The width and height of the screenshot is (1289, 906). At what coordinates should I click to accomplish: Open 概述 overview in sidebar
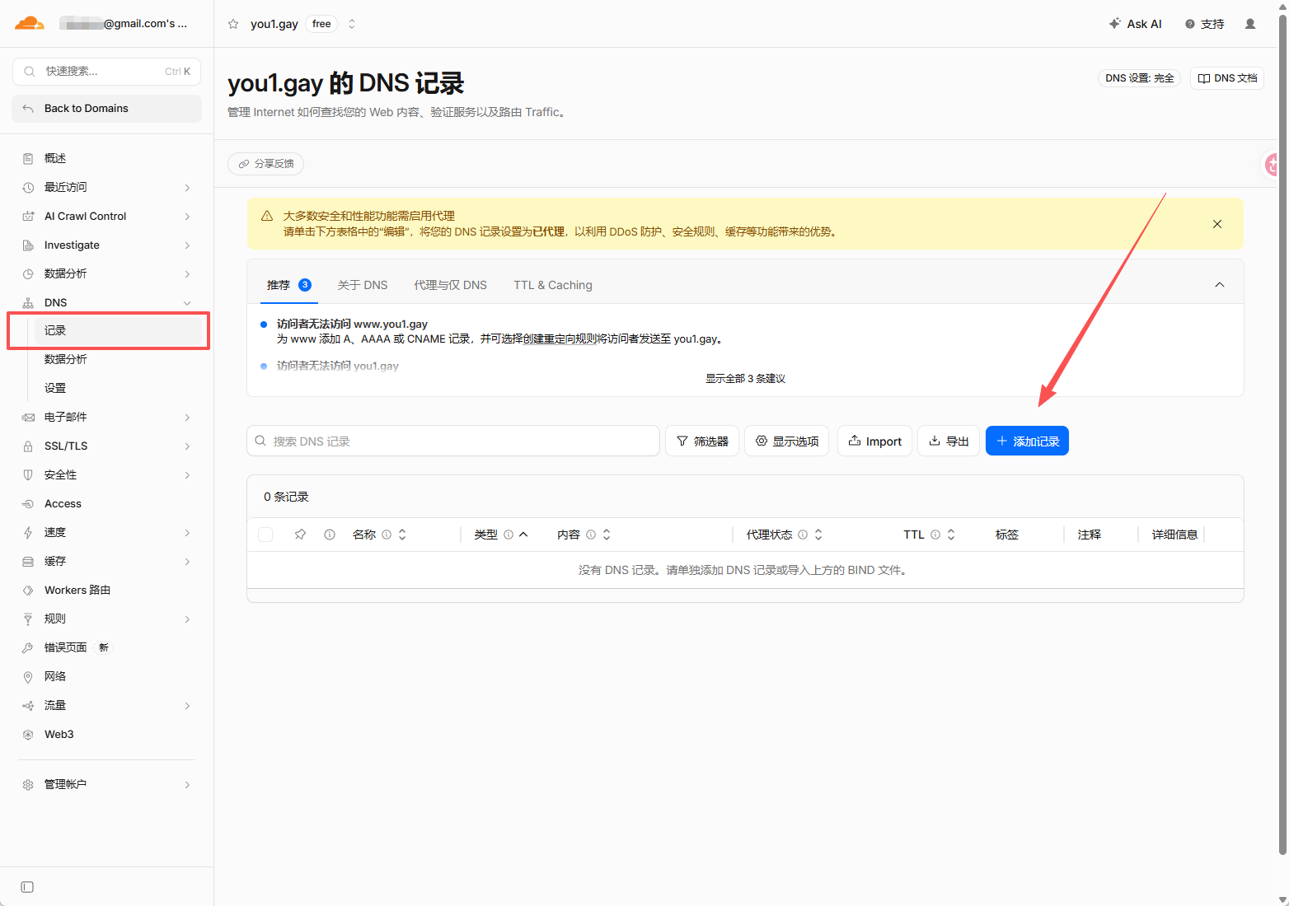pyautogui.click(x=106, y=158)
